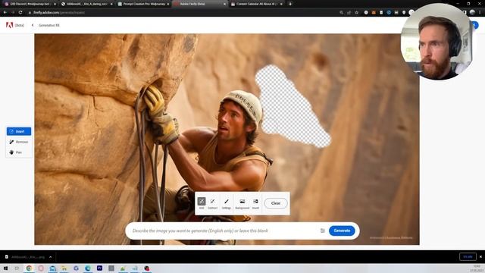Click the share icon in address bar
This screenshot has width=485, height=273.
(349, 13)
